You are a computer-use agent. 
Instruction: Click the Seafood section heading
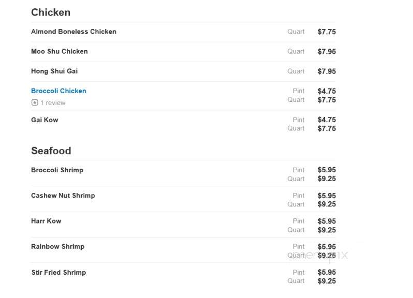point(51,151)
